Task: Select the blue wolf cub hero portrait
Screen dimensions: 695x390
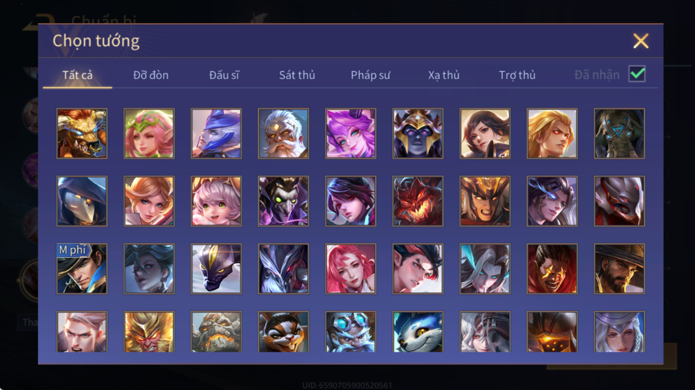Action: coord(418,332)
